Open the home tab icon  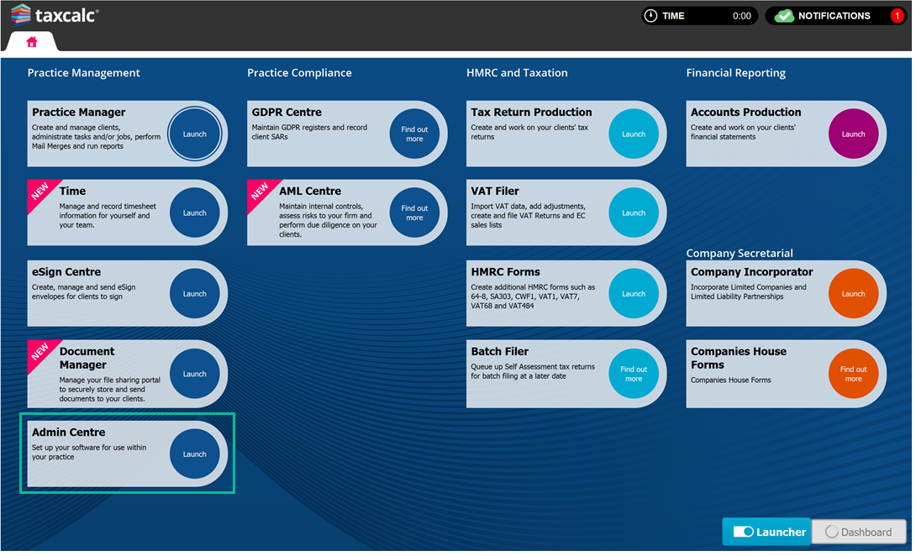coord(32,42)
